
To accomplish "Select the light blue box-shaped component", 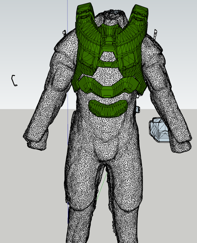I will [159, 130].
